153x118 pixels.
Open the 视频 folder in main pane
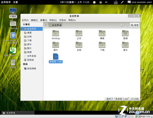pos(125,35)
